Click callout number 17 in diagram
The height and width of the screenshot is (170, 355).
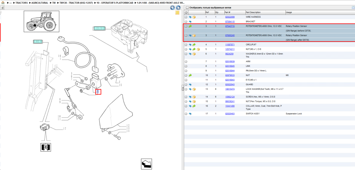click(65, 128)
